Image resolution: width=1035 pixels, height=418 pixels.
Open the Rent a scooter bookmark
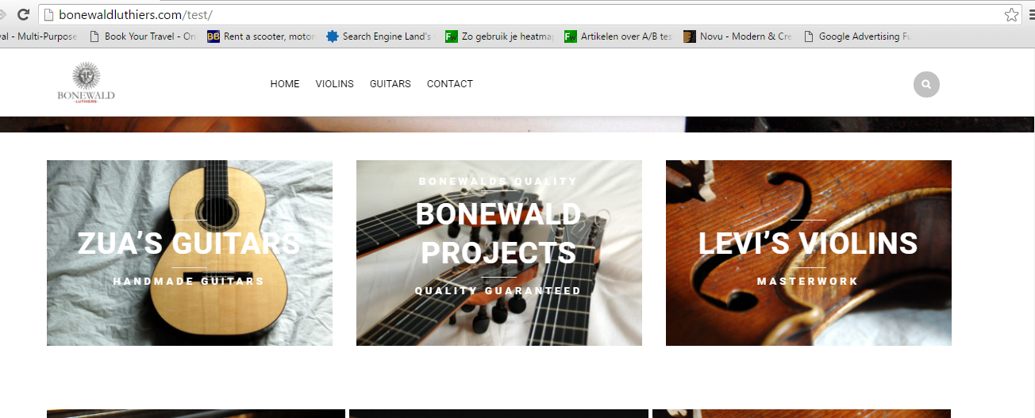[261, 36]
